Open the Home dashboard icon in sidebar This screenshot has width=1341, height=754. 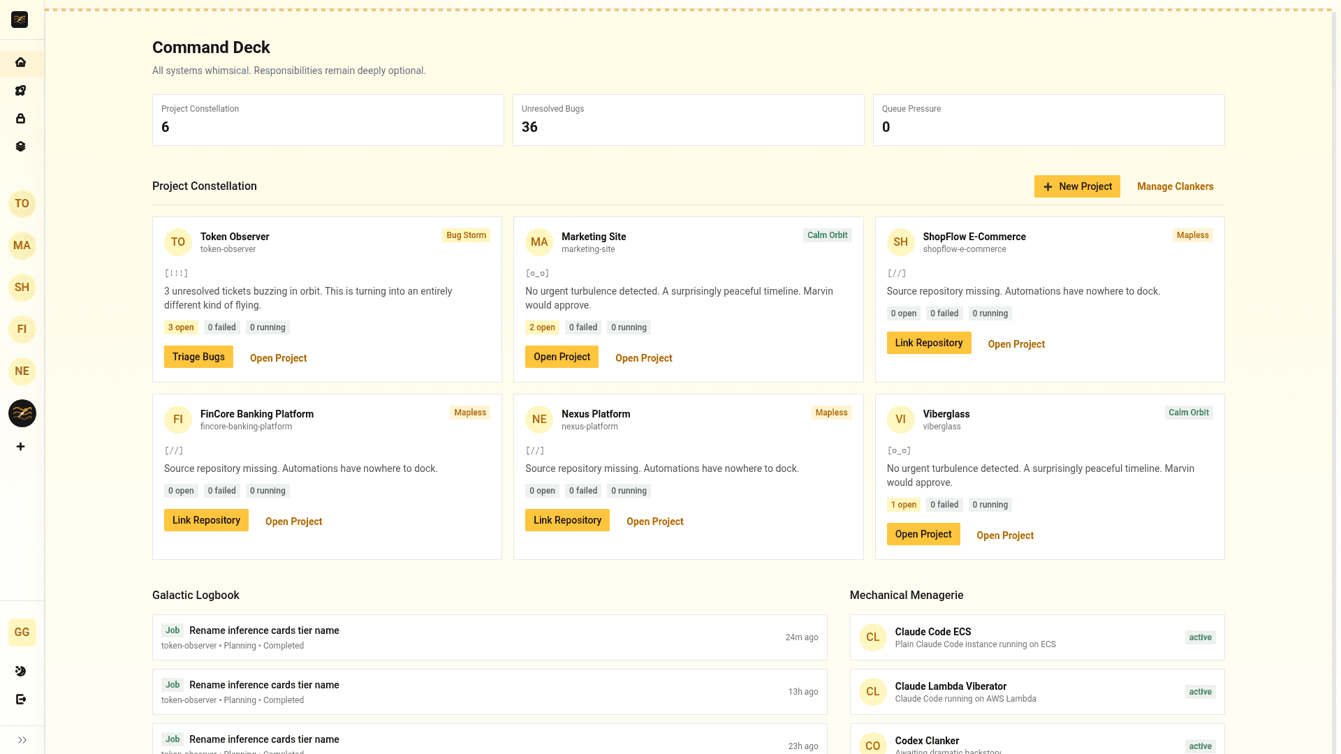[21, 63]
